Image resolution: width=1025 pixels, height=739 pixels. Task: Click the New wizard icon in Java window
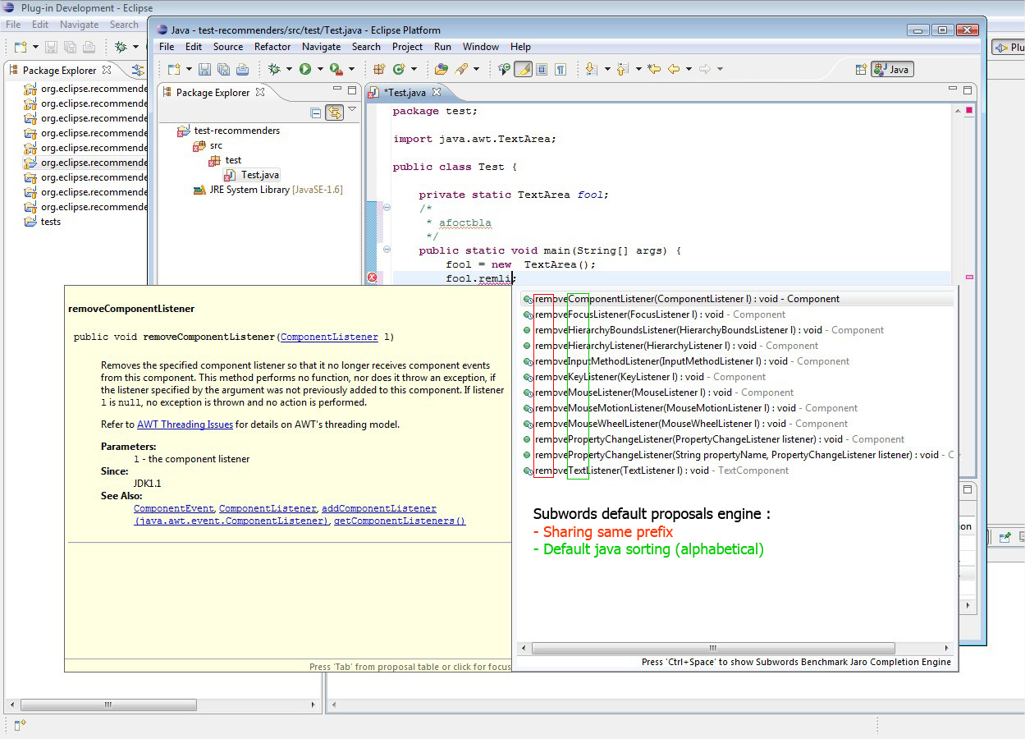point(174,69)
